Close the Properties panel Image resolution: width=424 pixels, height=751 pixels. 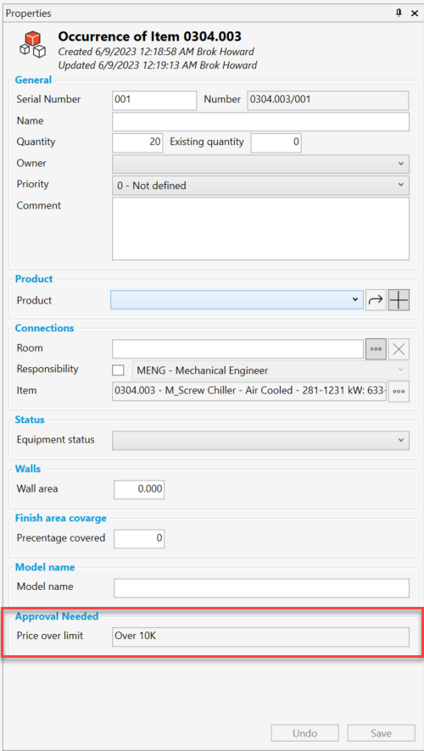pos(415,14)
